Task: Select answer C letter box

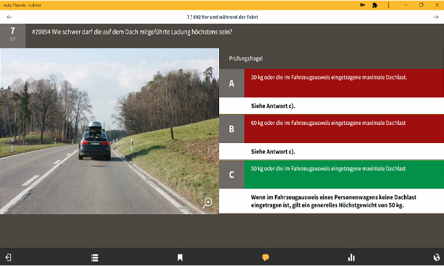Action: pyautogui.click(x=231, y=174)
